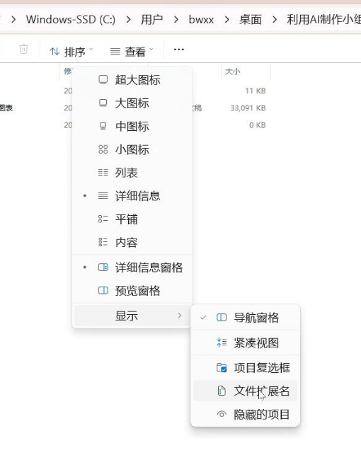Enable item check boxes (项目复选框)
The image size is (361, 455).
[x=245, y=368]
